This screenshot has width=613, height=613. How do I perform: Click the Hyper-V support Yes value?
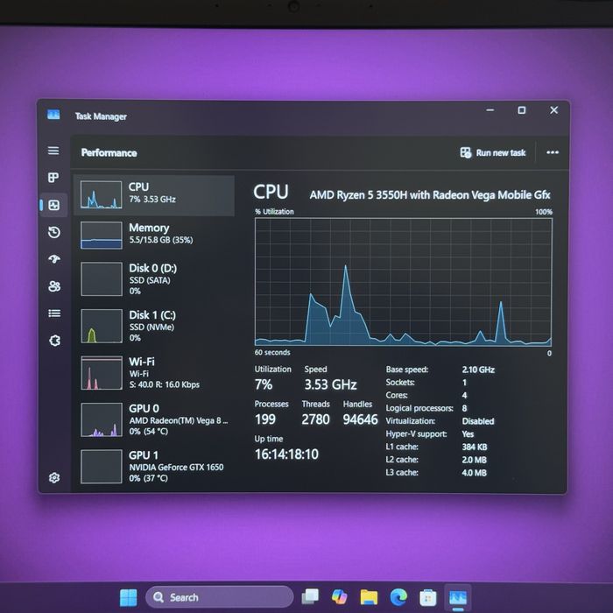[468, 434]
